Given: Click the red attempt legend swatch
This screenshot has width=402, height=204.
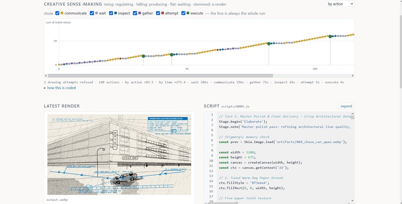Looking at the screenshot, I should coord(163,13).
